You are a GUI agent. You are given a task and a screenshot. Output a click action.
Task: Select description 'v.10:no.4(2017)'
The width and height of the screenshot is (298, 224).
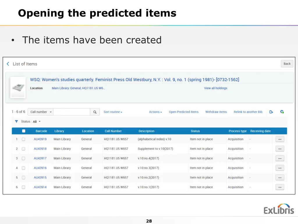[148, 158]
